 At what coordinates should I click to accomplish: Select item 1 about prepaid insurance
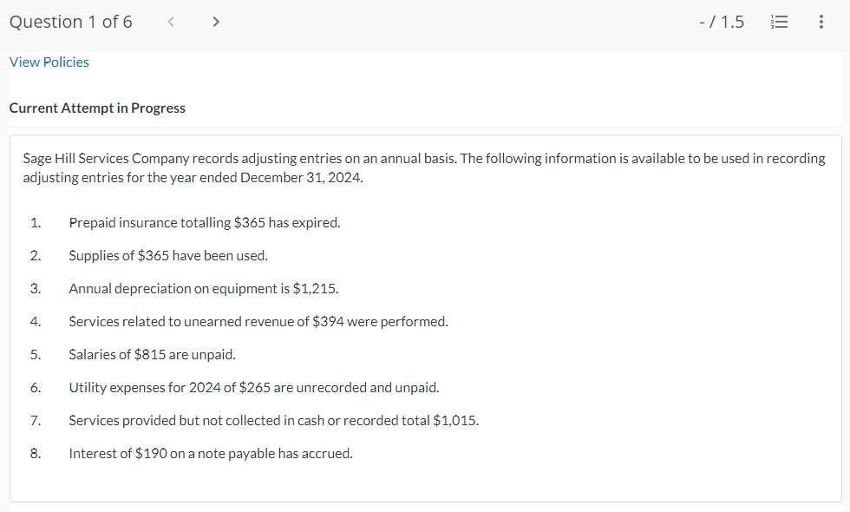(205, 223)
